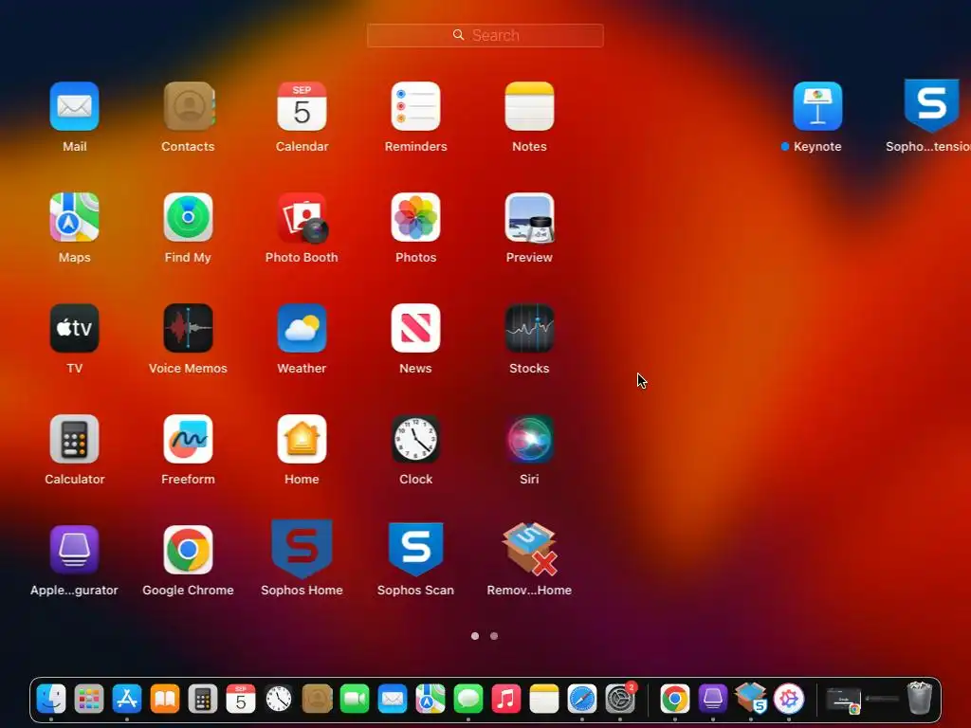Launch Siri from Launchpad
971x728 pixels.
coord(529,439)
